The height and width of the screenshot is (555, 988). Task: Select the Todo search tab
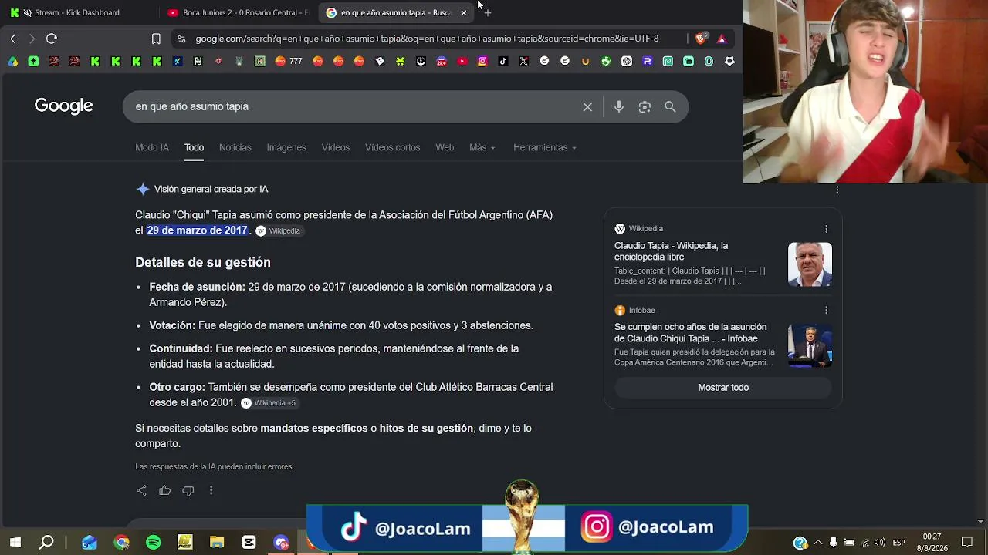[x=194, y=147]
